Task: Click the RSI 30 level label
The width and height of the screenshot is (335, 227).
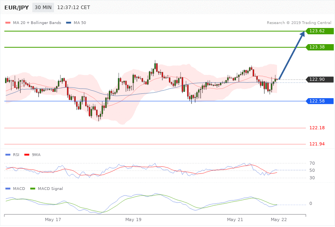Action: (312, 178)
